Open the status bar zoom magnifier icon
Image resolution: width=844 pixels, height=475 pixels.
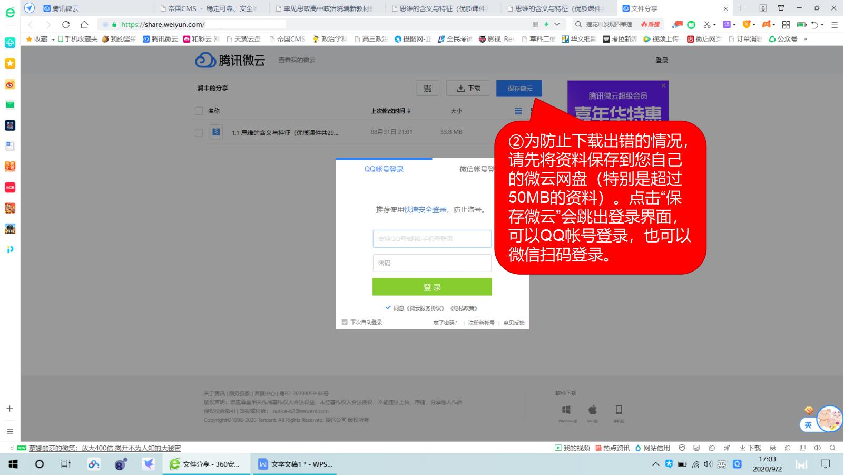tap(832, 448)
